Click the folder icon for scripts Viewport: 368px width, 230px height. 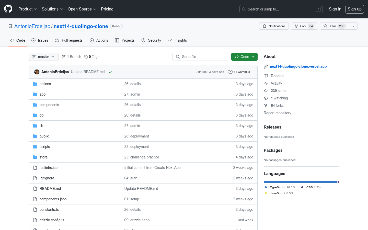[35, 147]
